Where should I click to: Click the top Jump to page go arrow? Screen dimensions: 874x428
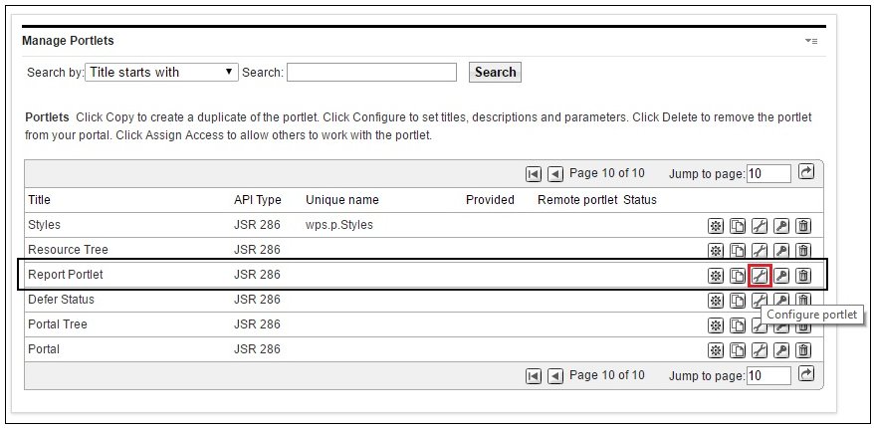tap(806, 172)
